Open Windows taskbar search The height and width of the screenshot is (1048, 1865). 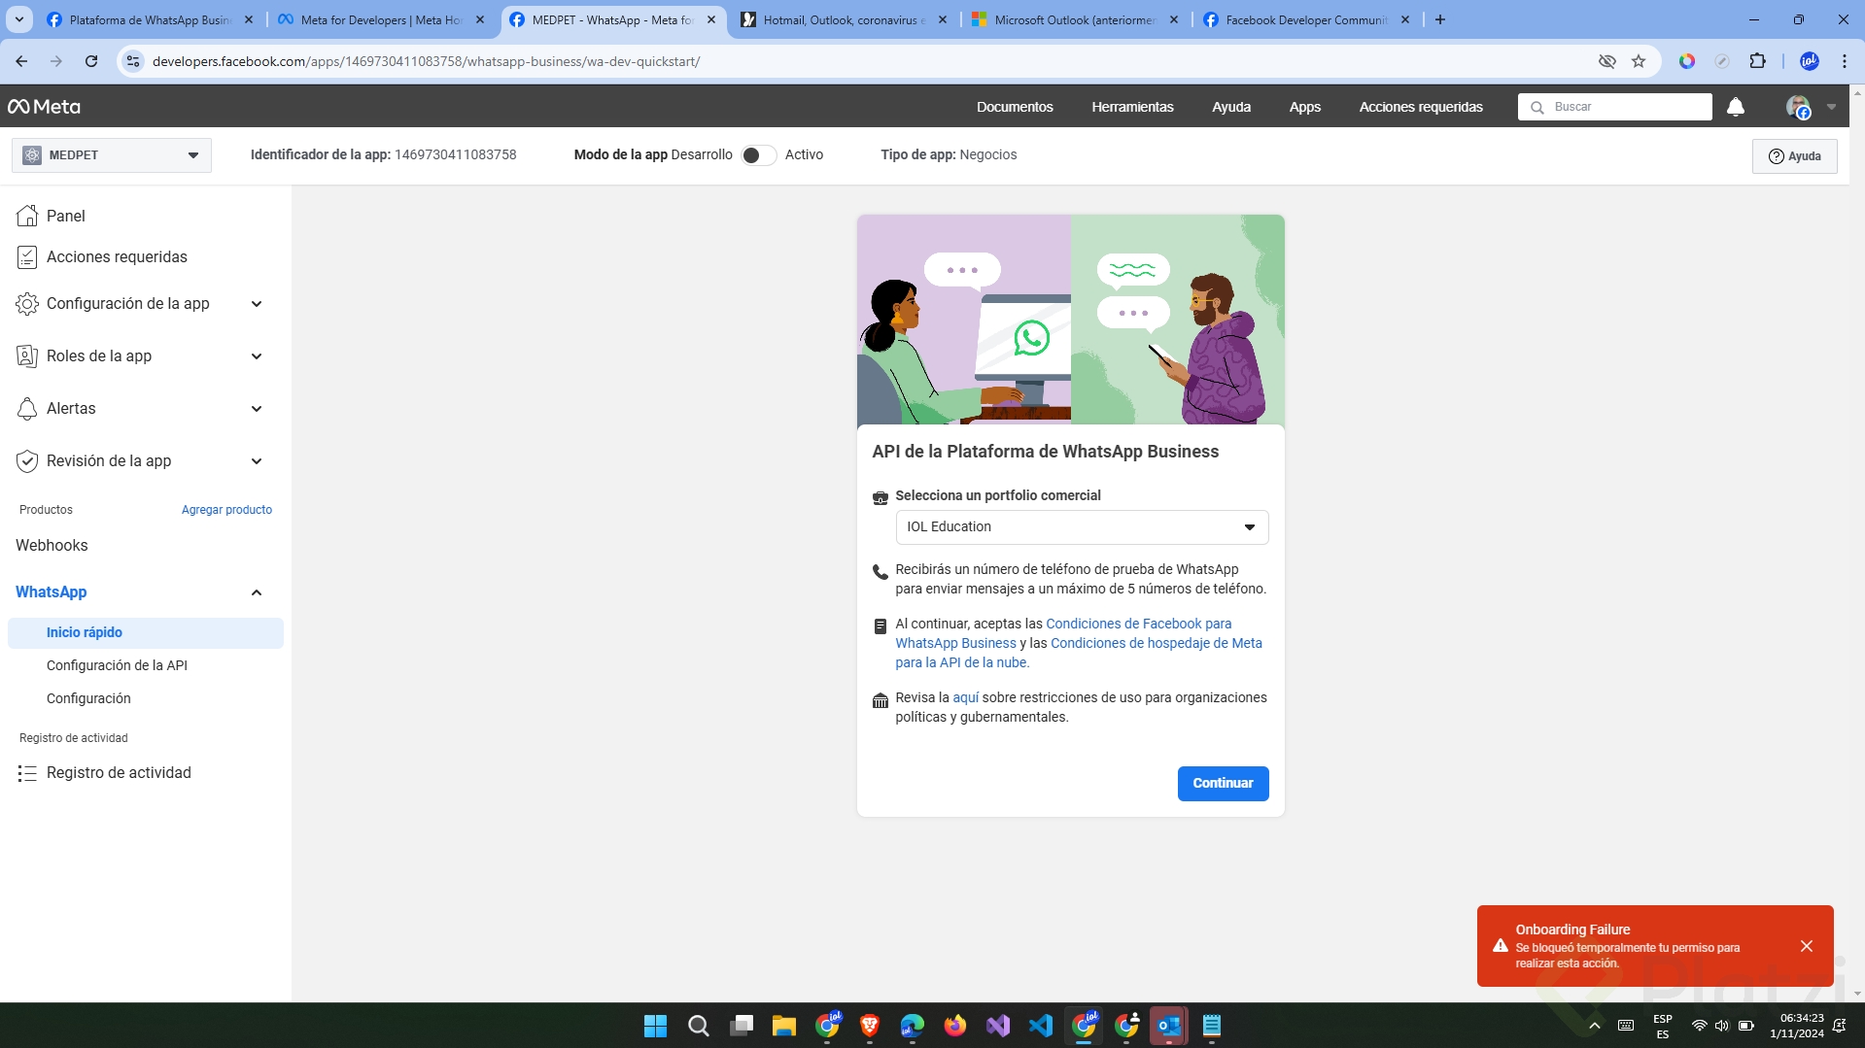tap(698, 1026)
